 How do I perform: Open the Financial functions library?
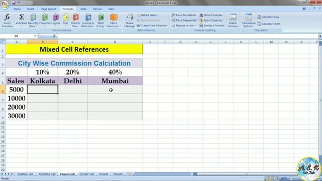pyautogui.click(x=45, y=20)
